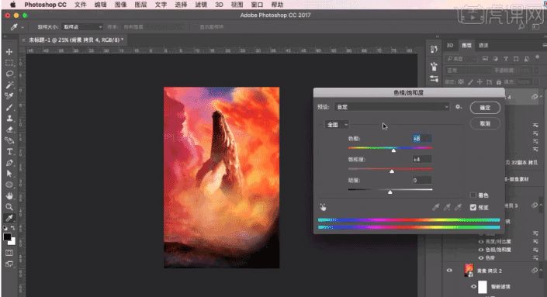
Task: Open the layer blend mode dropdown
Action: click(467, 71)
